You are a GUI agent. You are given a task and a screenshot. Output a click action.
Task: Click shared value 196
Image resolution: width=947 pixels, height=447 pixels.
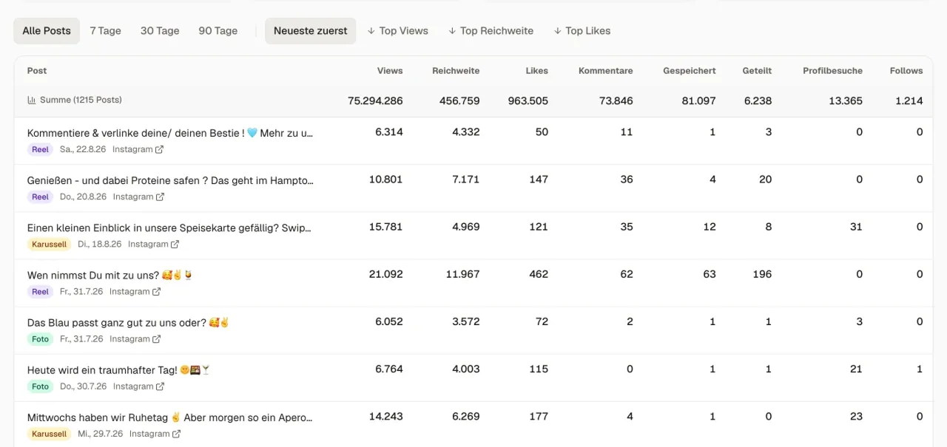pos(762,274)
